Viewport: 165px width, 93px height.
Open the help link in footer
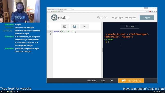click(103, 81)
